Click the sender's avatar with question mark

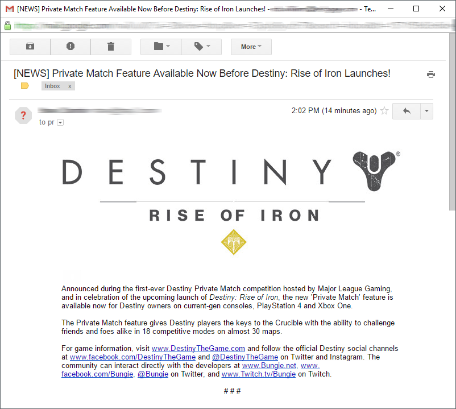tap(23, 115)
